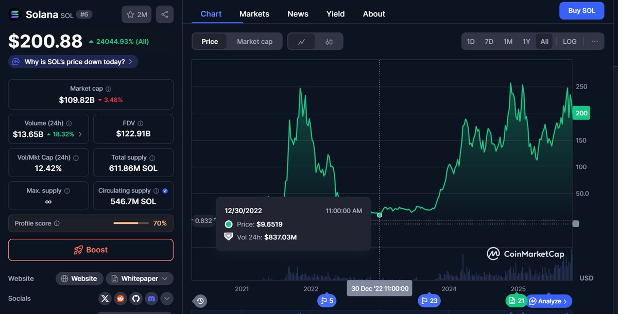Open the 23 events flag marker
This screenshot has height=314, width=618.
coord(429,301)
